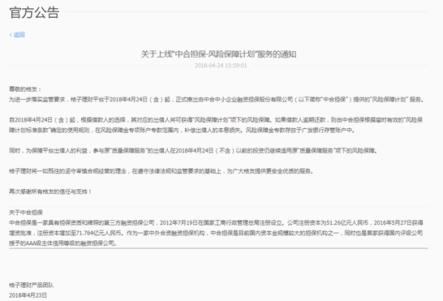Click the line starting 增资批准，注册资本增加至71.764亿元
443x301 pixels.
pyautogui.click(x=216, y=233)
